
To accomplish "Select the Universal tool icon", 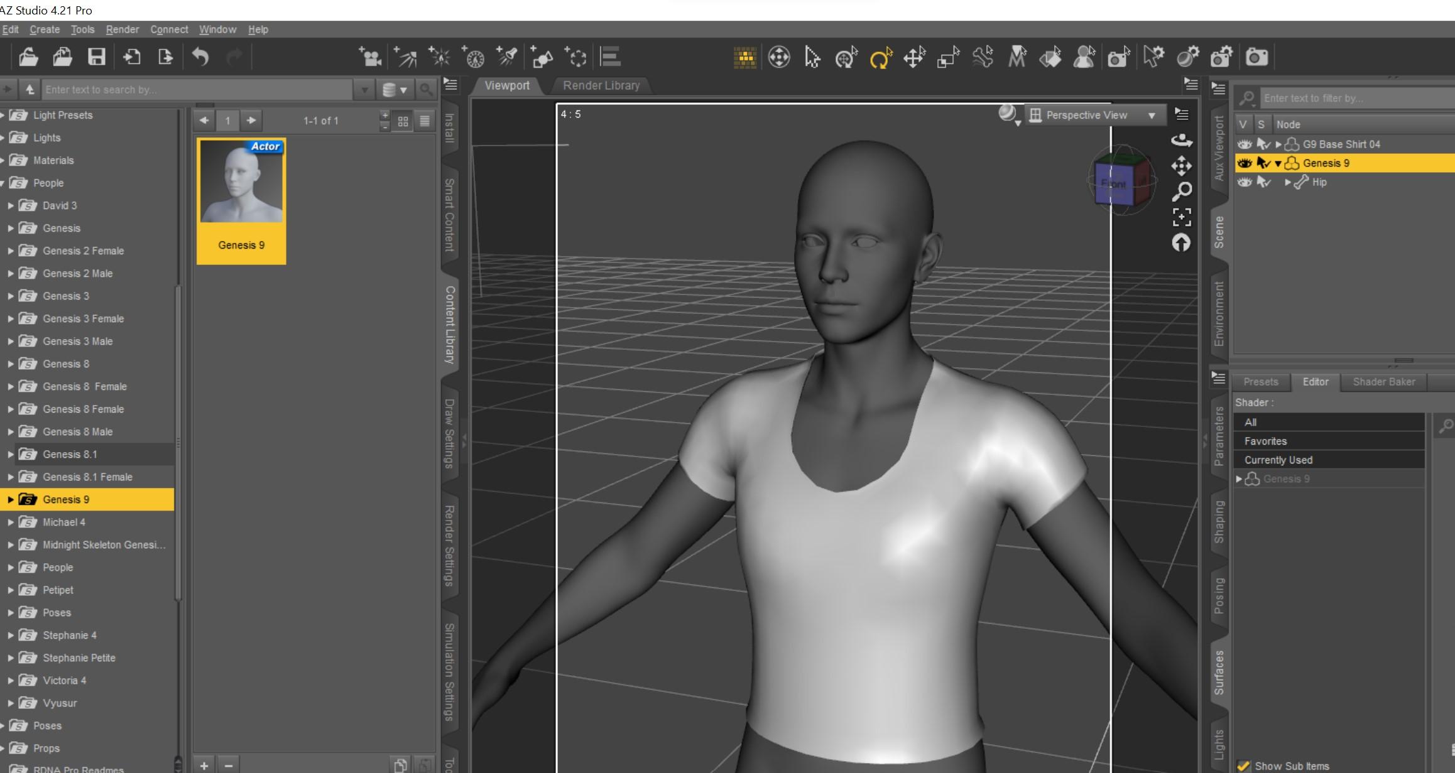I will coord(846,58).
